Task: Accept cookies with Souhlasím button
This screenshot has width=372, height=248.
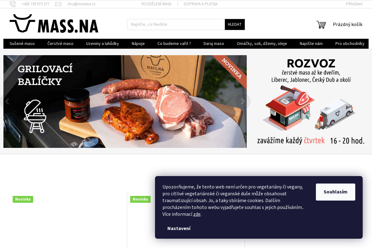Action: click(x=335, y=192)
